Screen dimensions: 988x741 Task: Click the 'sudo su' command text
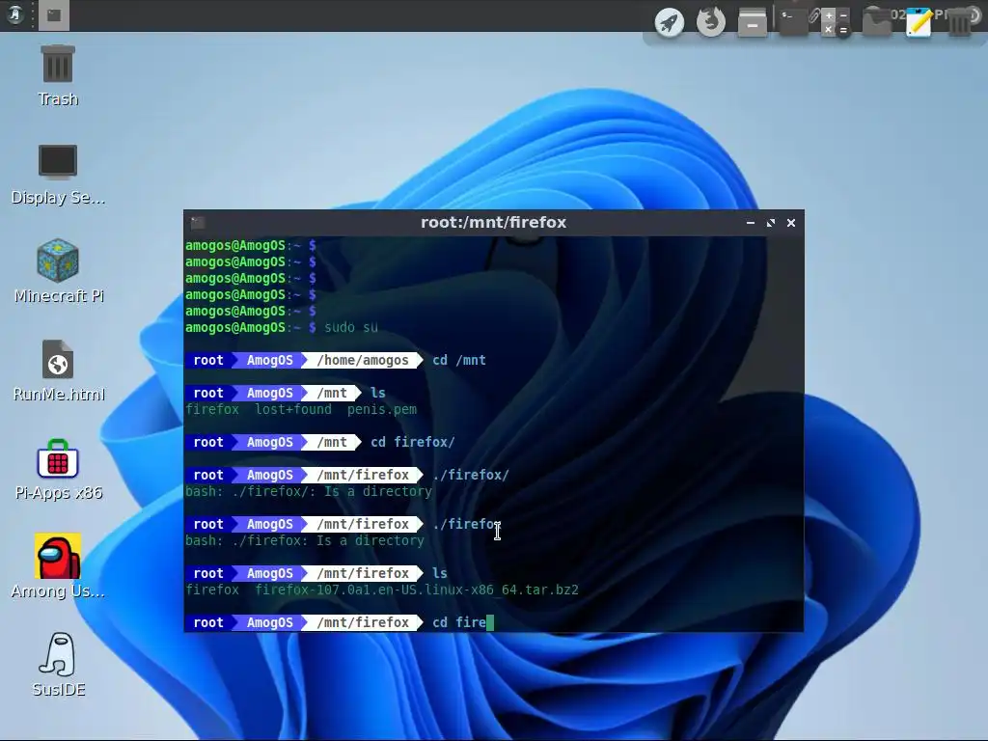coord(351,328)
